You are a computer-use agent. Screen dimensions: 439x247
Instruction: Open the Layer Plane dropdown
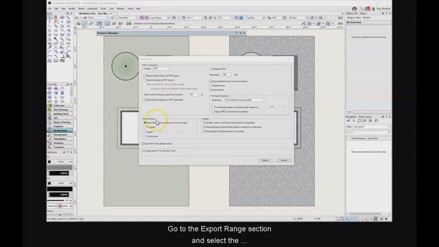[x=160, y=18]
